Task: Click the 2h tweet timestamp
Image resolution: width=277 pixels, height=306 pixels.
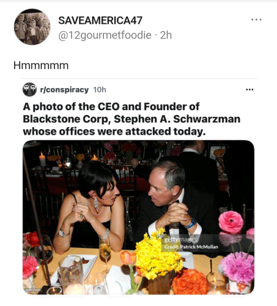Action: pos(166,35)
